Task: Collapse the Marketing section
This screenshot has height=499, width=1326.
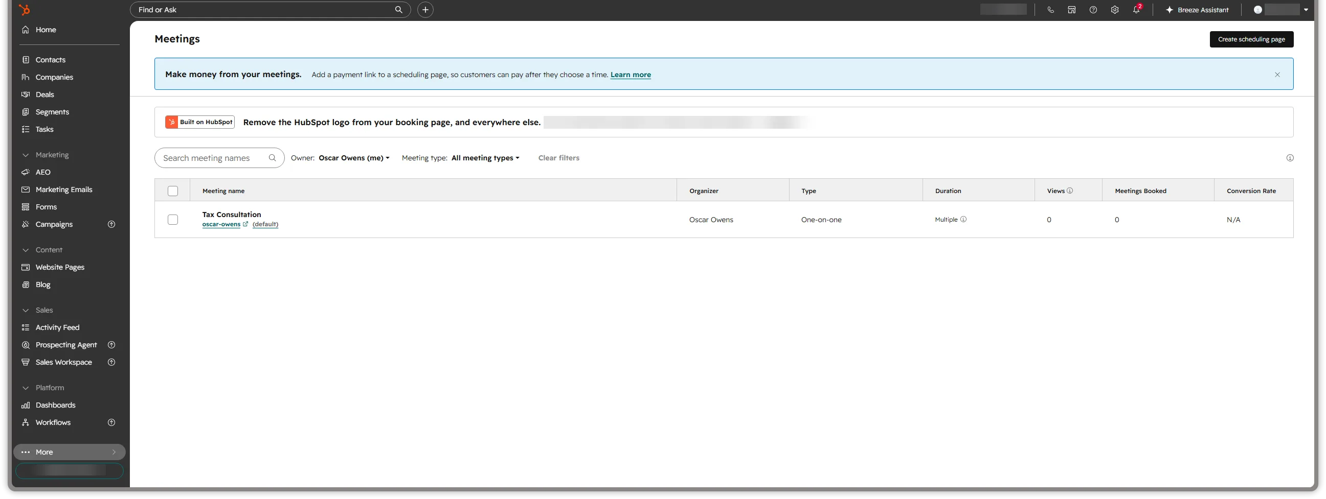Action: (x=26, y=155)
